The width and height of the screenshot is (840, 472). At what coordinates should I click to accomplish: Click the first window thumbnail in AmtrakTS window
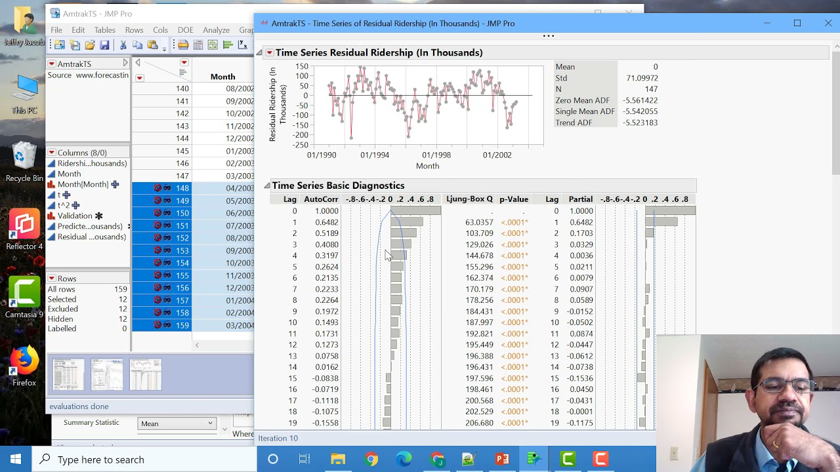68,374
